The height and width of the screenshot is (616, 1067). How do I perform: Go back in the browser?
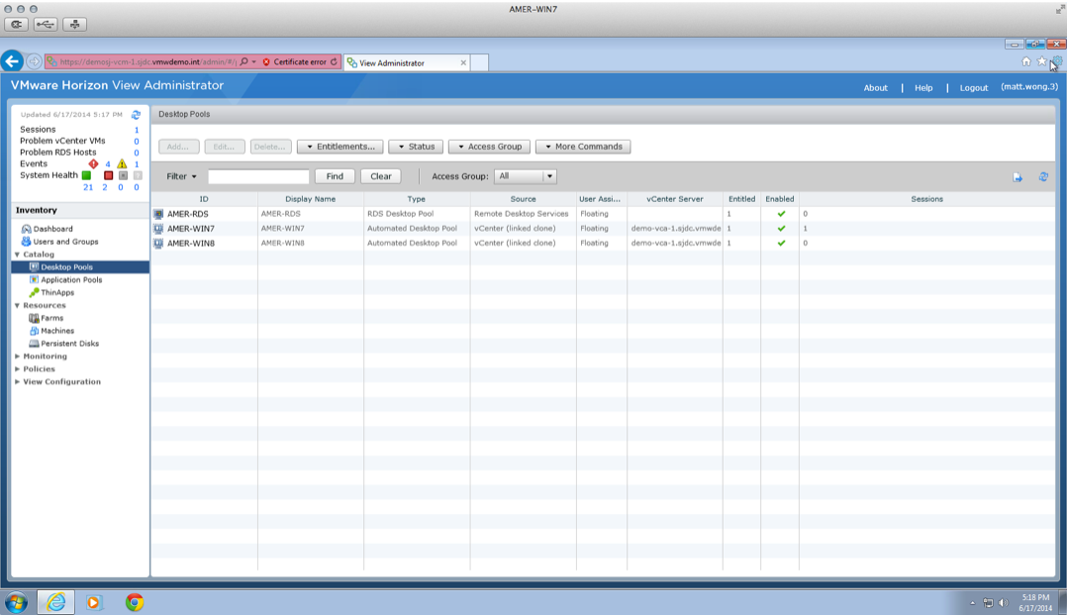click(x=12, y=61)
